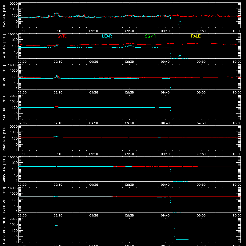Click 09:50 tick label under 4995 MHz plot

click(201, 185)
